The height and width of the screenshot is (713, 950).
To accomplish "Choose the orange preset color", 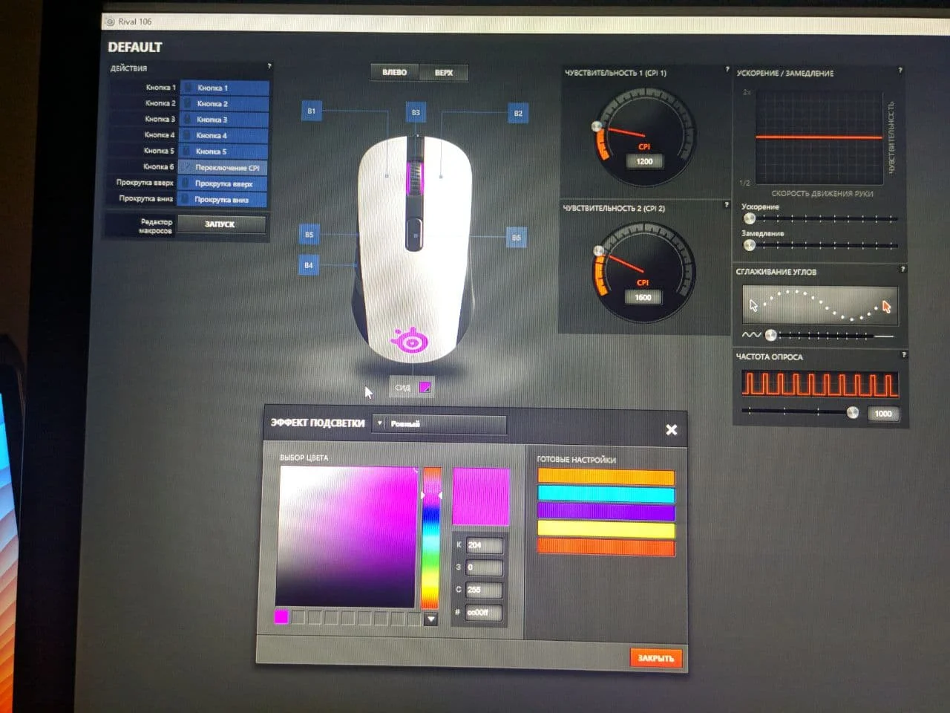I will 606,477.
